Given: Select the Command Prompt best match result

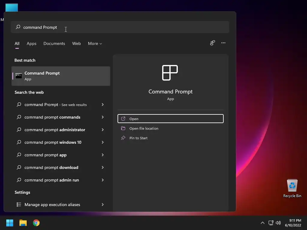Looking at the screenshot, I should pyautogui.click(x=61, y=76).
